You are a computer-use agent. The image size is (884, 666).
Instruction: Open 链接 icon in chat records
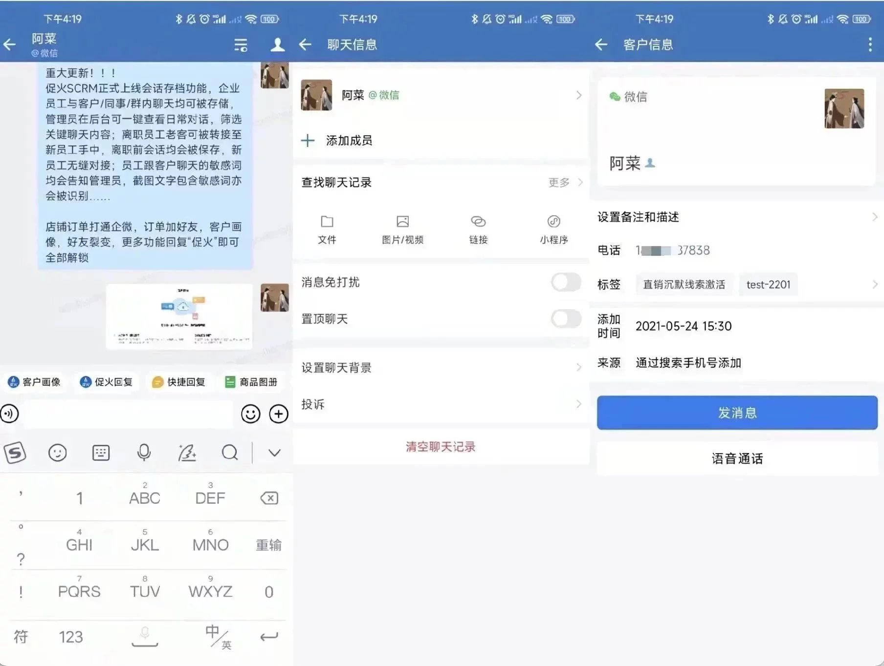pos(478,222)
